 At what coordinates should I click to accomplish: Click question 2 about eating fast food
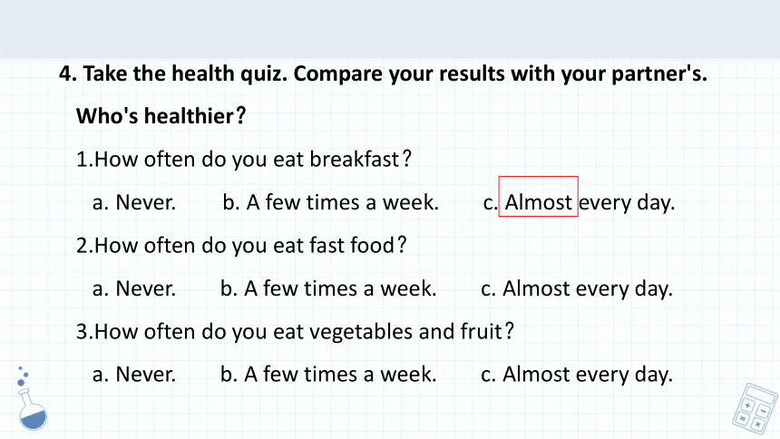point(241,246)
